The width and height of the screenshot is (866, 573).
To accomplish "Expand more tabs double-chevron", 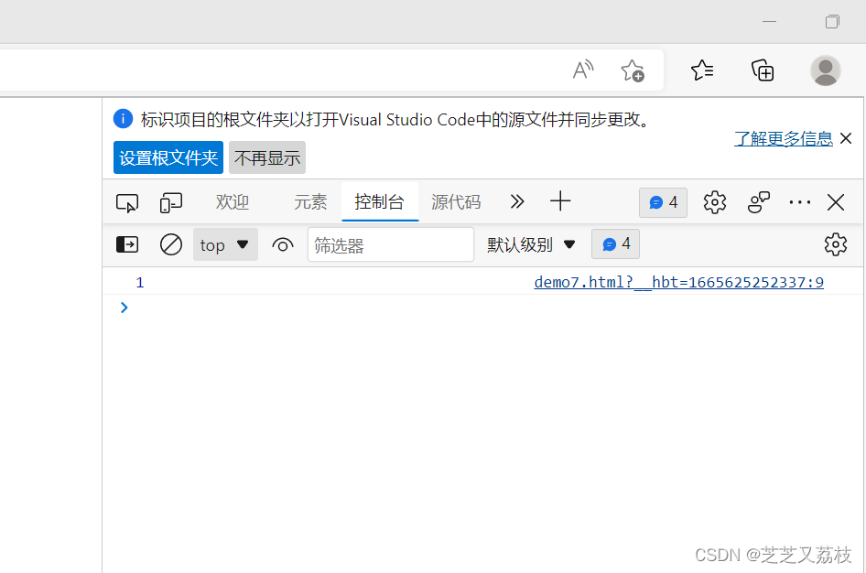I will (x=517, y=201).
